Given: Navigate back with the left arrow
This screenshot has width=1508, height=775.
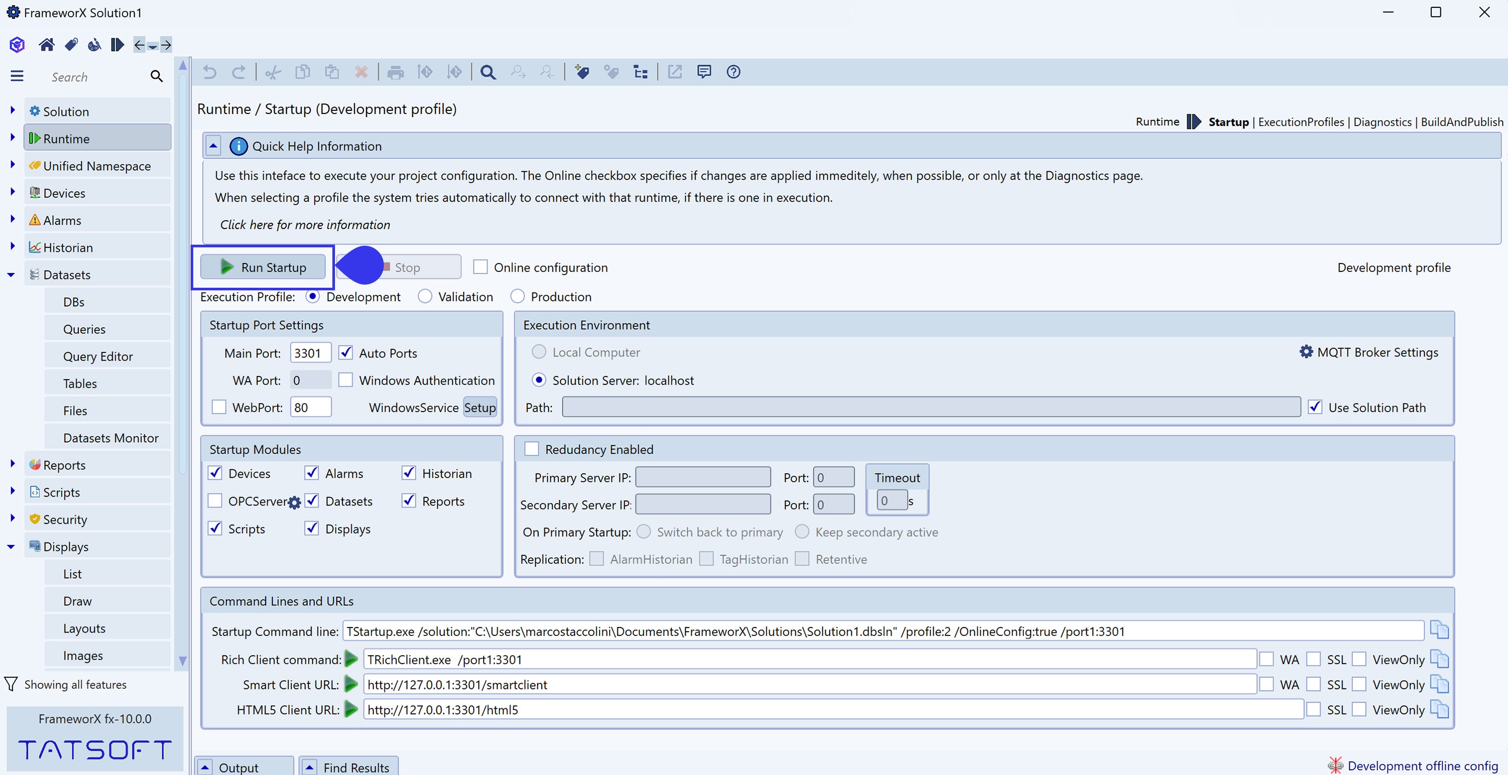Looking at the screenshot, I should click(x=139, y=45).
